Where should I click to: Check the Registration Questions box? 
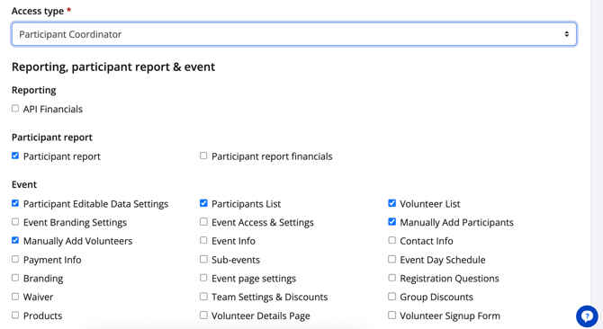(391, 278)
